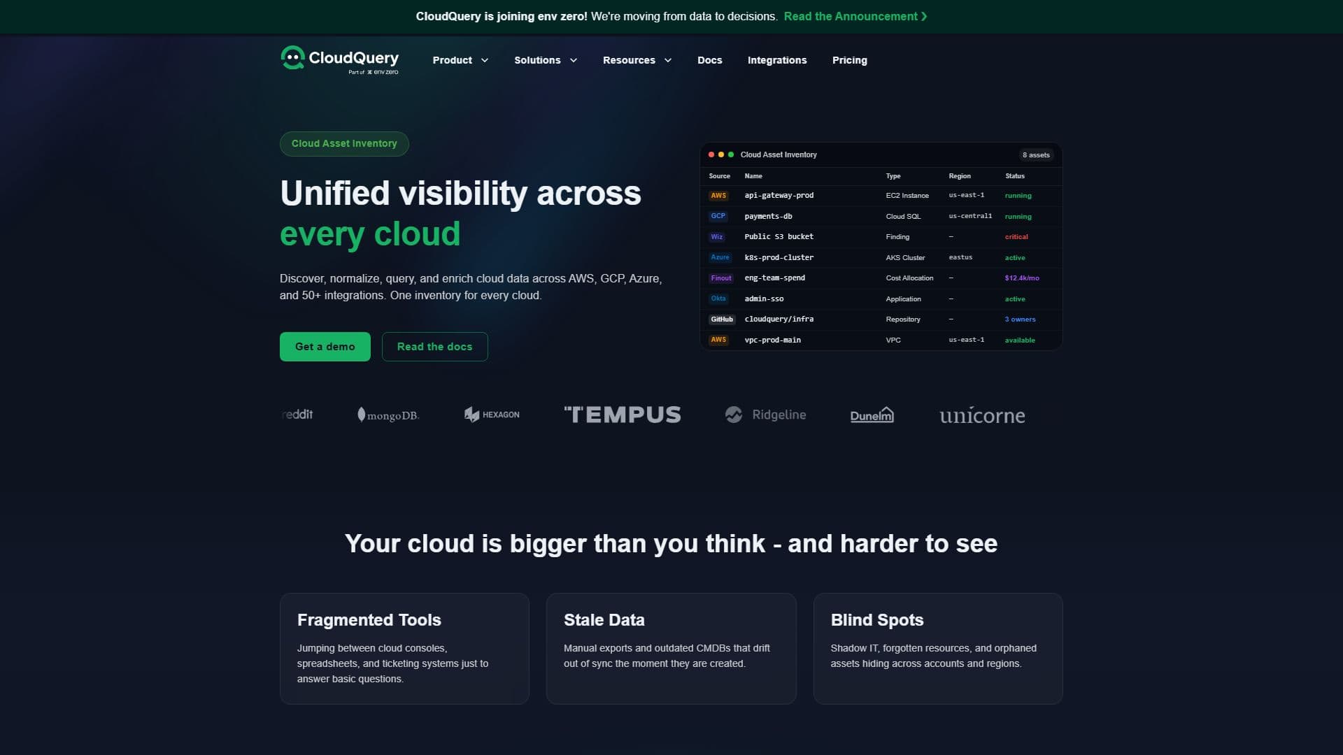Click Get a demo button

[325, 347]
